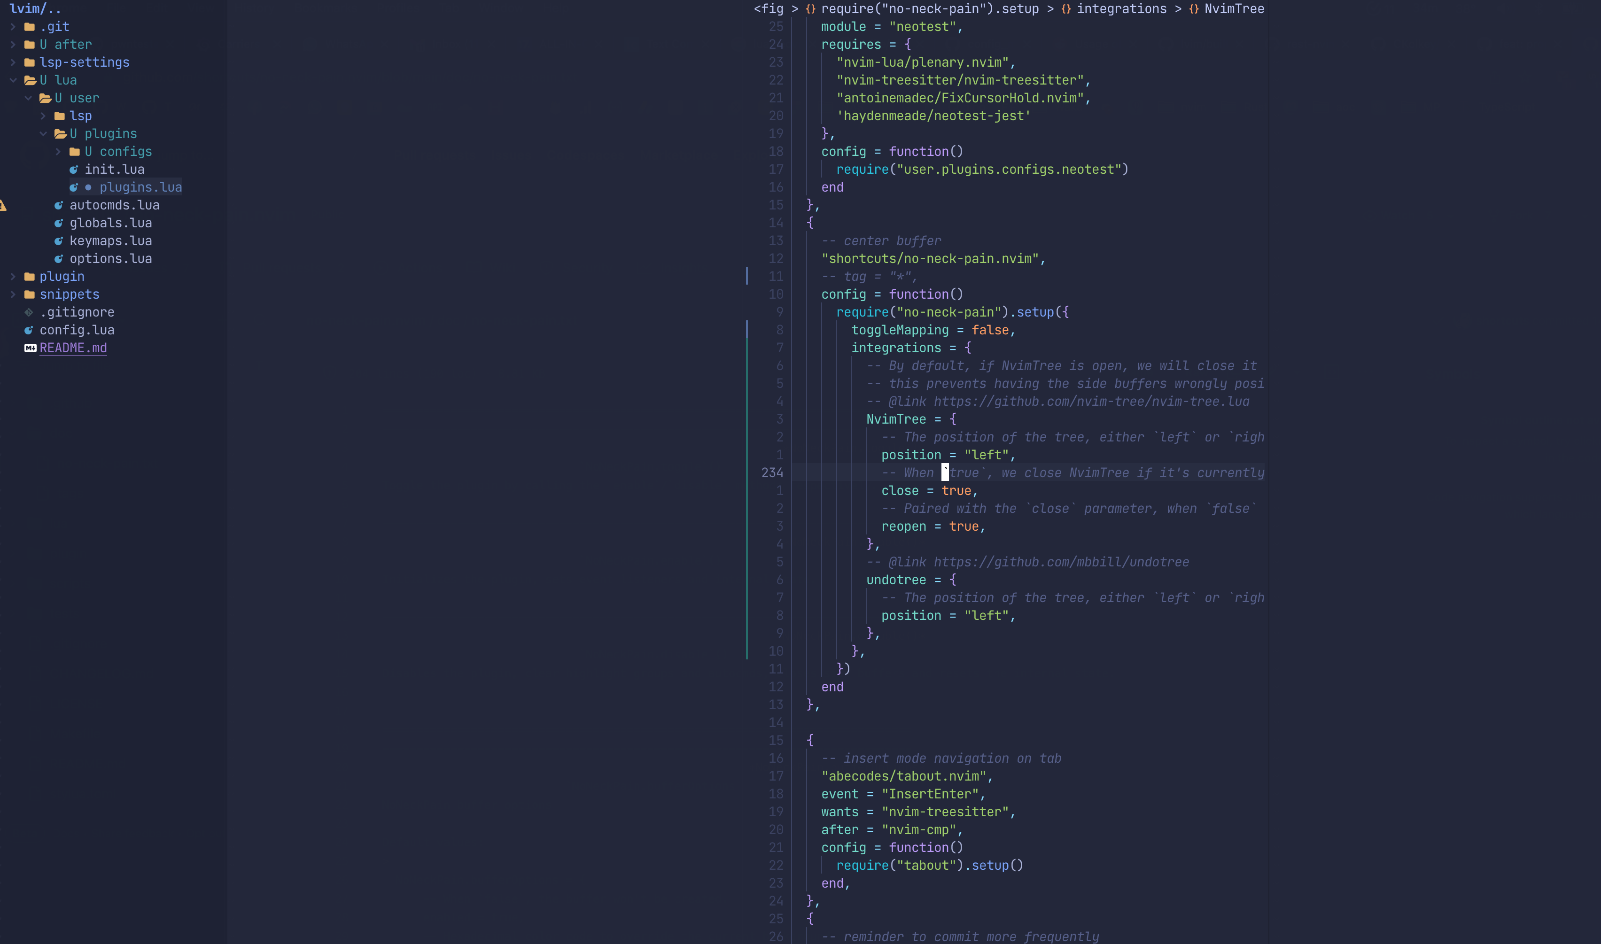
Task: Collapse the user folder chevron
Action: click(28, 98)
